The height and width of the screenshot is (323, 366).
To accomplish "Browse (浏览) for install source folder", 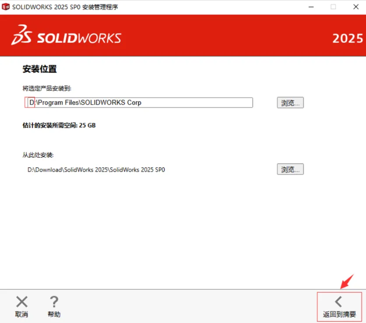I will (290, 169).
